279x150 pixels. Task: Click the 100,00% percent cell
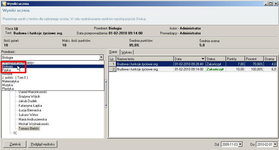[254, 69]
